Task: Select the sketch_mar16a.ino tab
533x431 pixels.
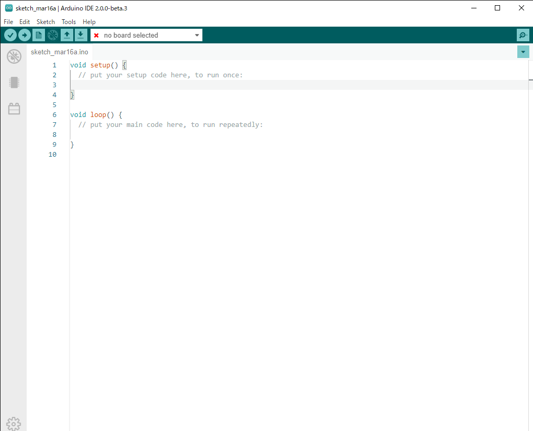Action: (x=60, y=52)
